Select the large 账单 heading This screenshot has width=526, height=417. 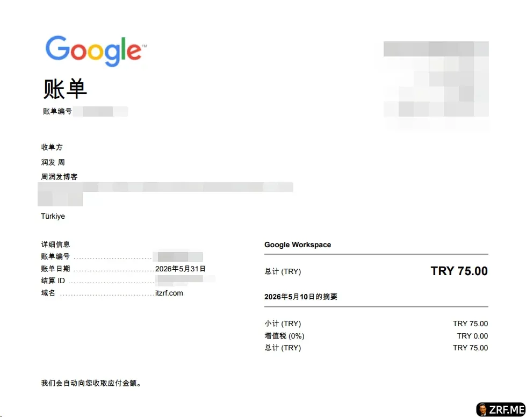pyautogui.click(x=65, y=89)
